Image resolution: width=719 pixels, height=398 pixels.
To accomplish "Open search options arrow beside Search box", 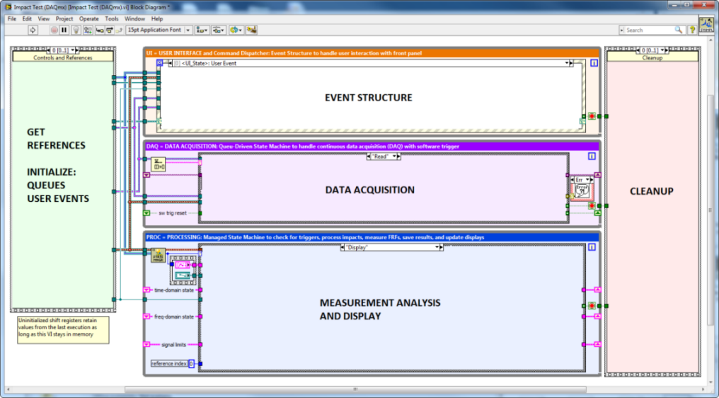I will point(622,30).
